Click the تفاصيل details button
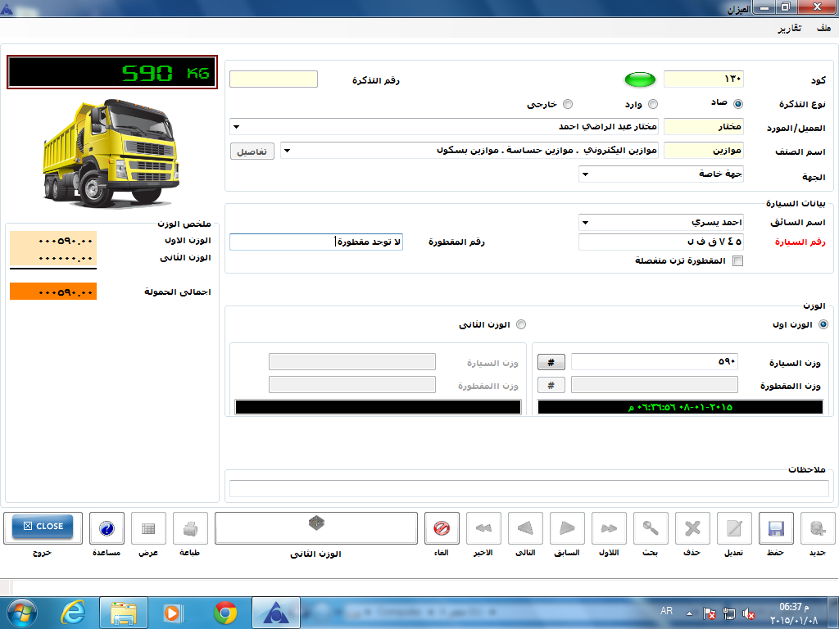 (x=252, y=152)
